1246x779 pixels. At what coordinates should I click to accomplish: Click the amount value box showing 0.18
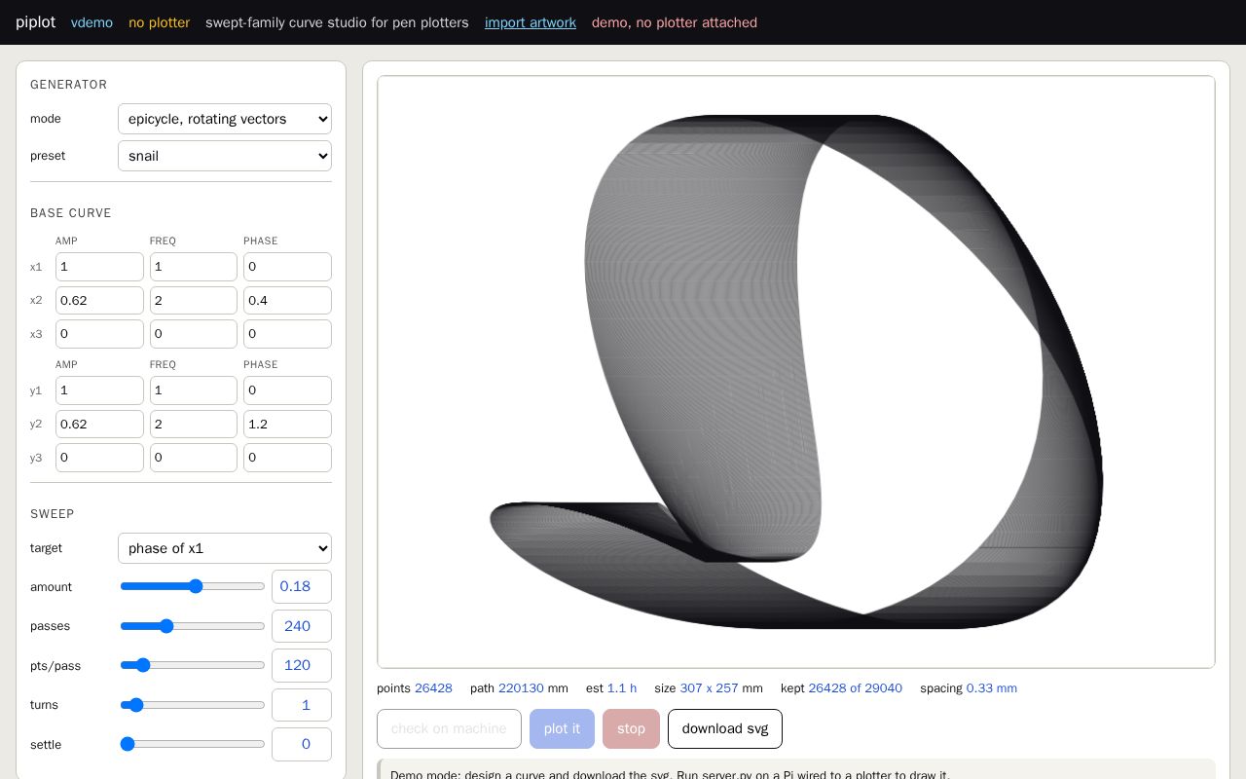point(302,586)
